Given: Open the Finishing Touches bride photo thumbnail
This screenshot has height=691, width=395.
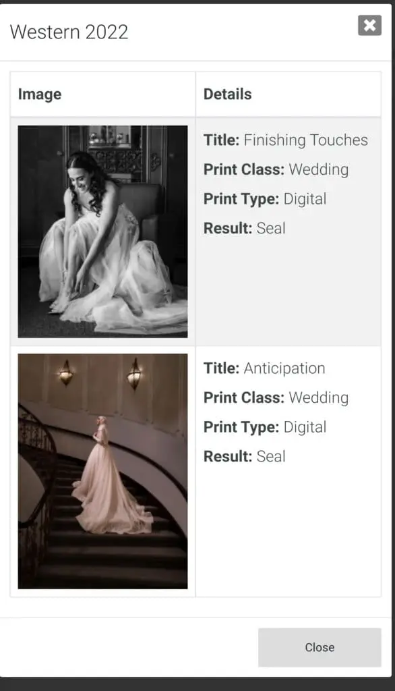Looking at the screenshot, I should point(102,231).
